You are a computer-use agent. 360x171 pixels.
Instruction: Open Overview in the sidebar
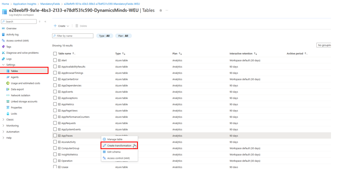click(12, 29)
